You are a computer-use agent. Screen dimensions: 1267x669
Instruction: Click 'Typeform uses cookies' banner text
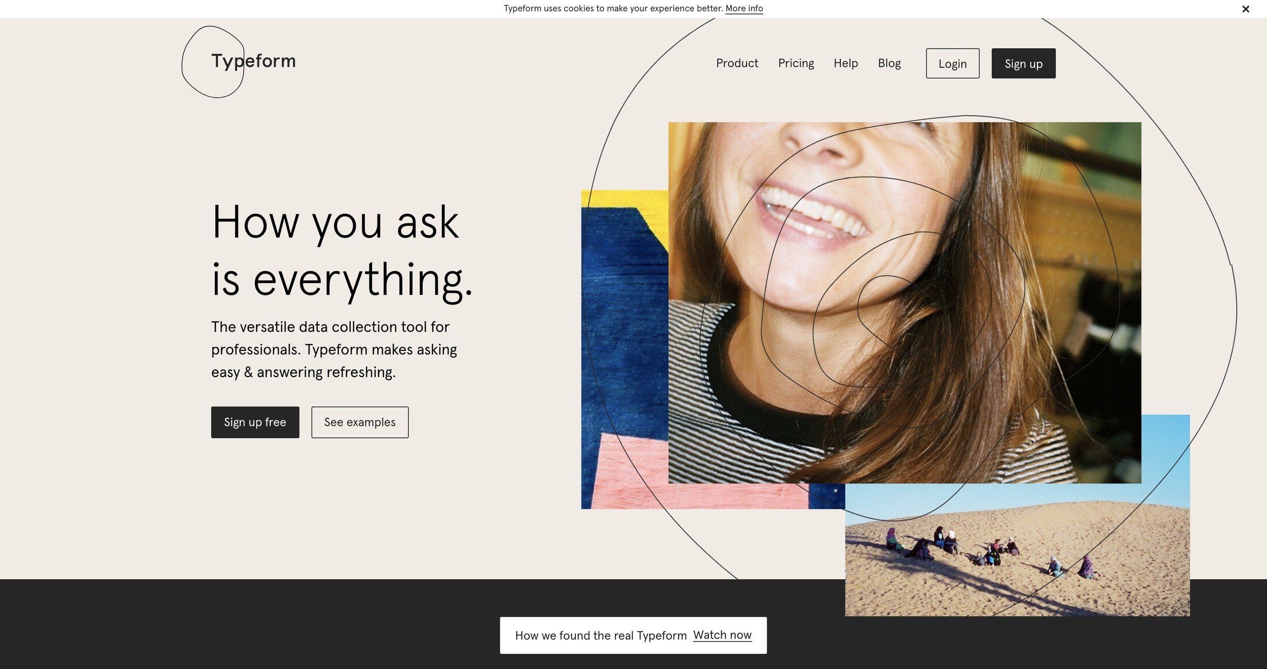613,9
